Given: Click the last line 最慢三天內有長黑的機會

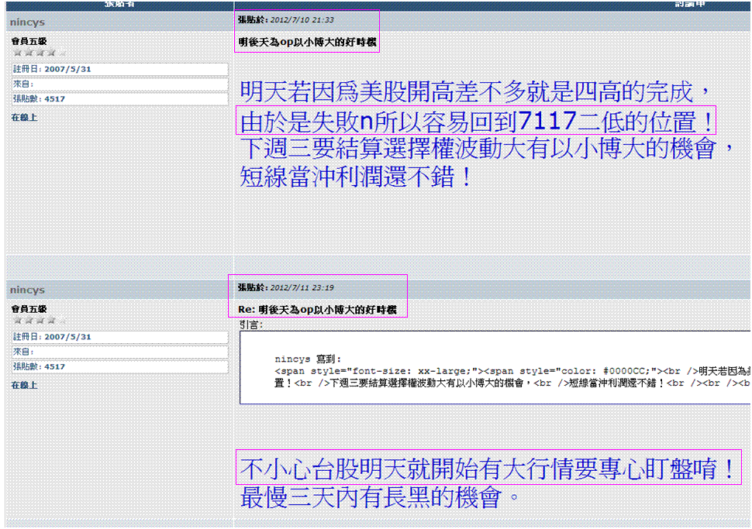Looking at the screenshot, I should click(379, 498).
